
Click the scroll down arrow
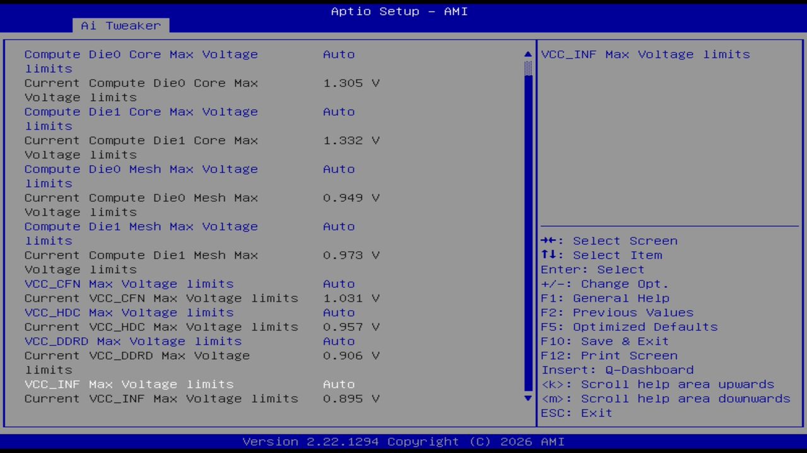click(527, 398)
